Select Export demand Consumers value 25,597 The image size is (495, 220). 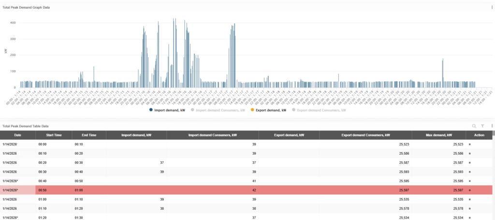[405, 191]
